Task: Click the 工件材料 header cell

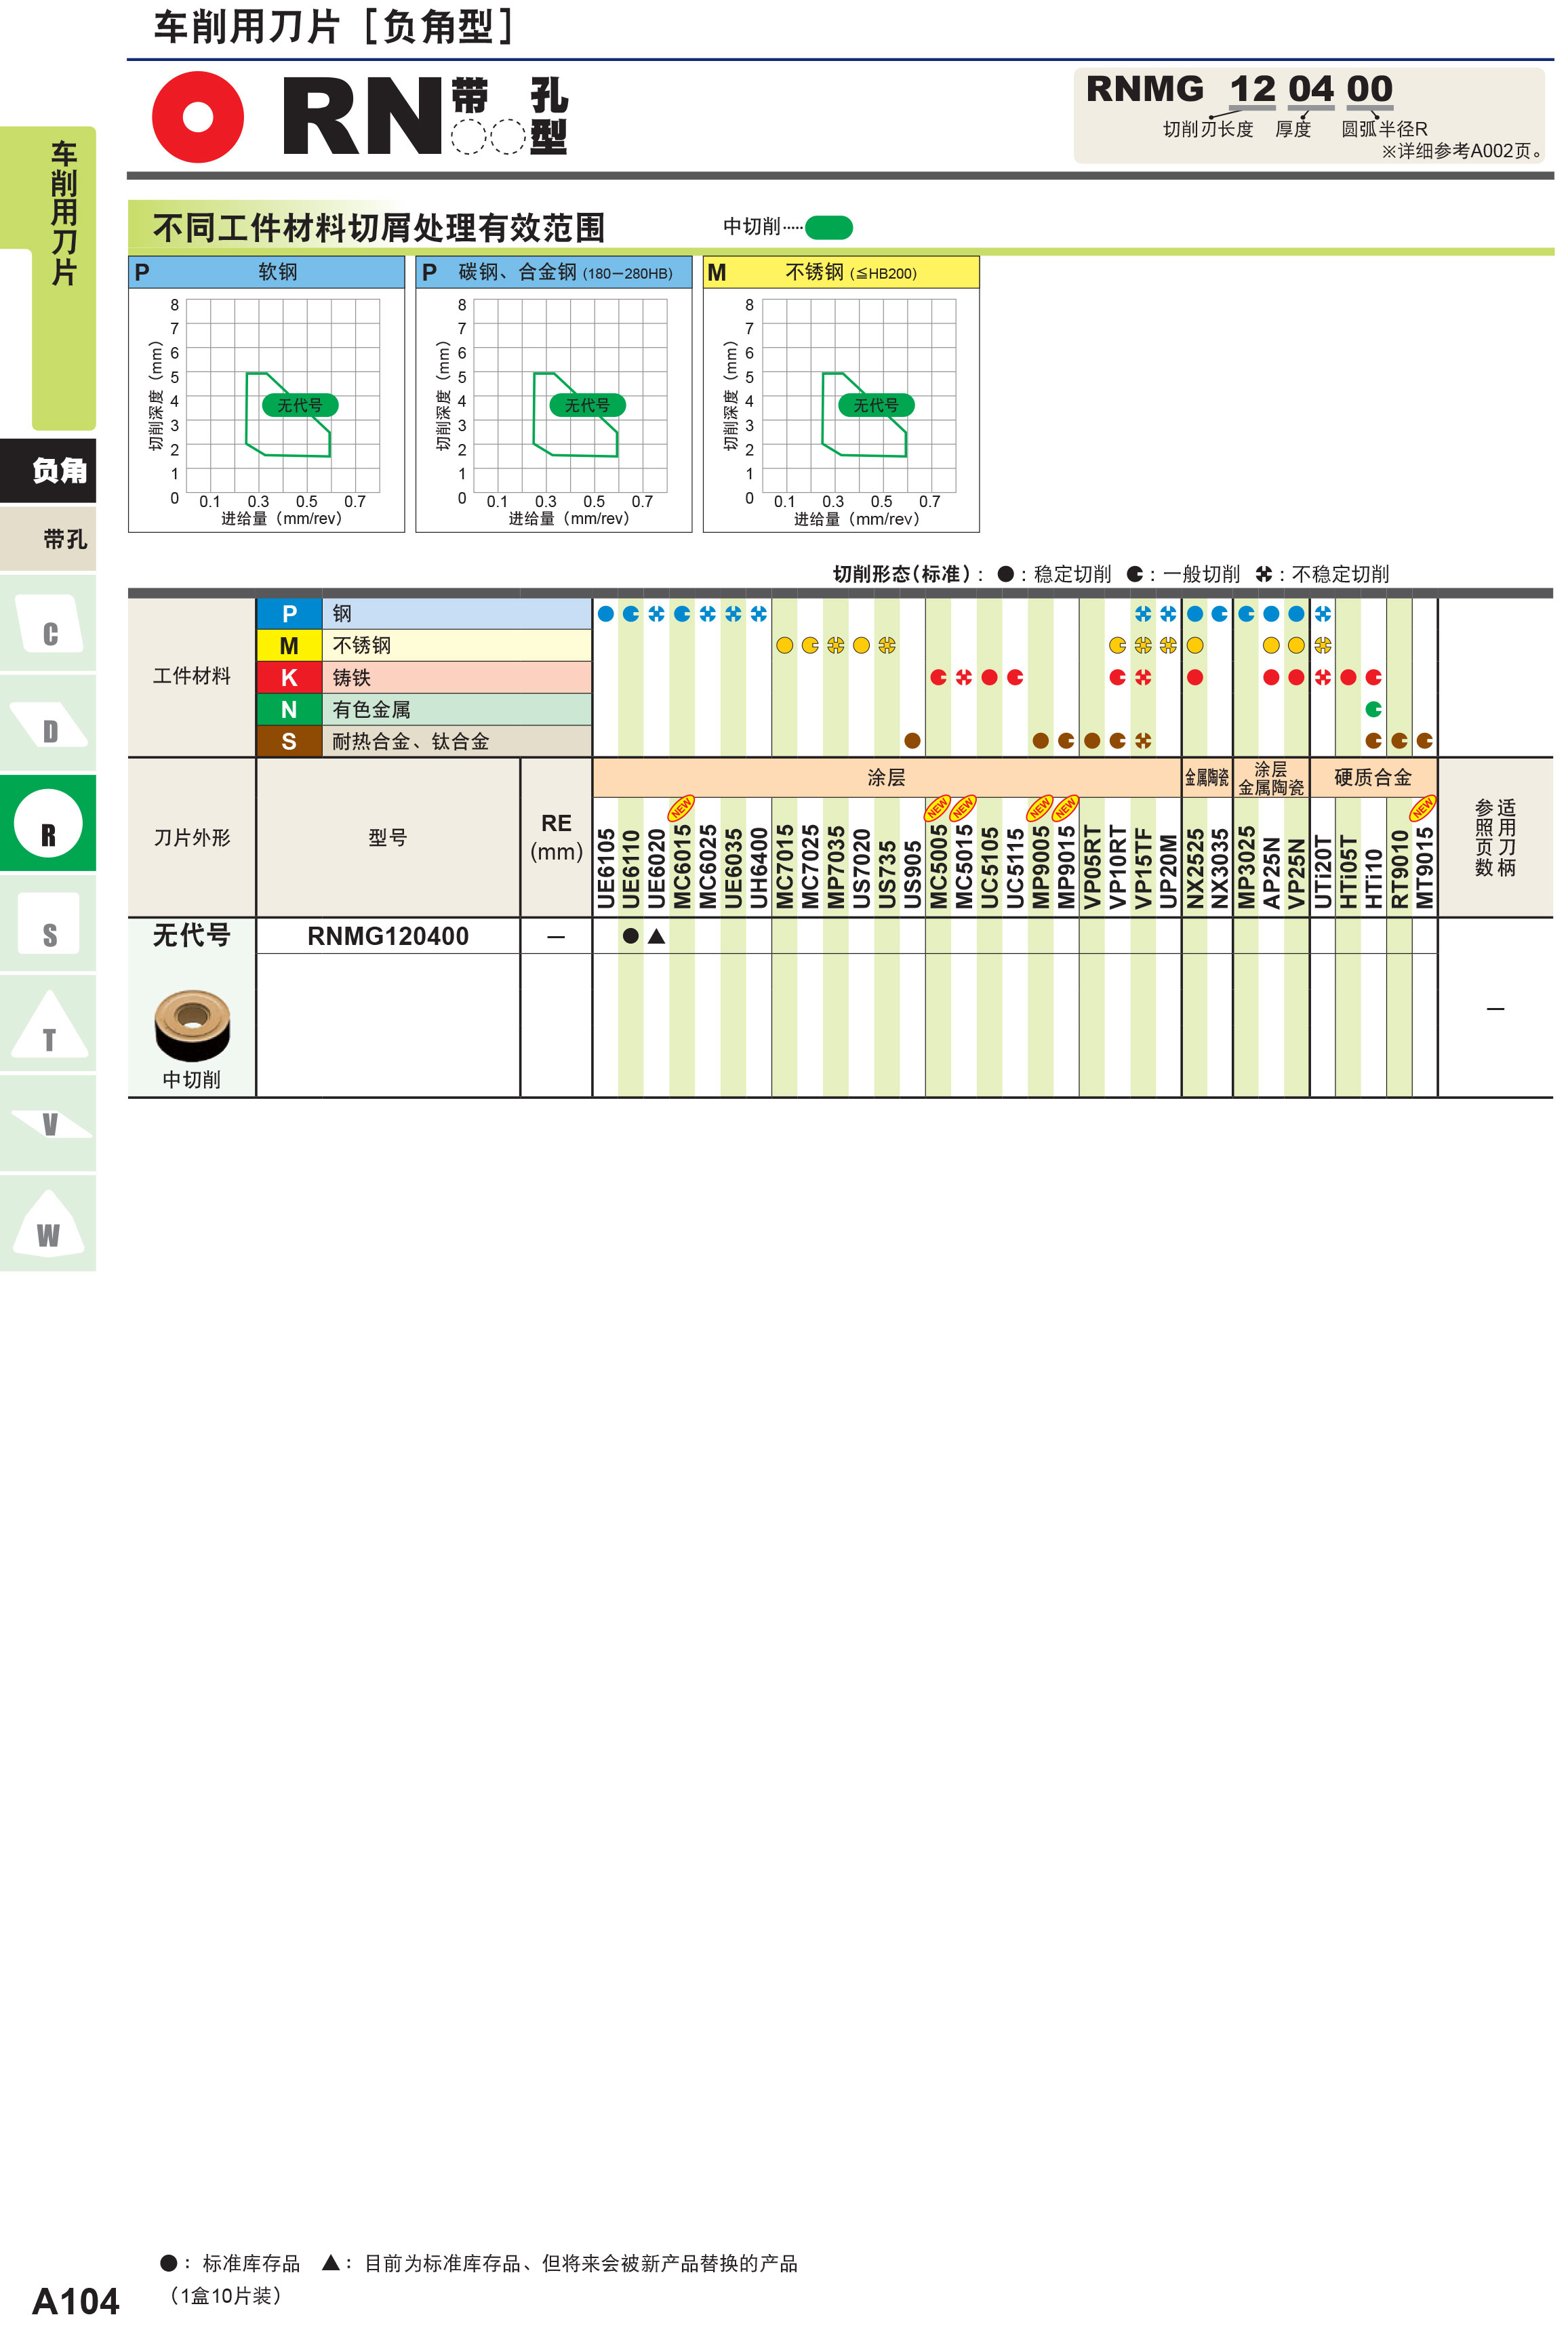Action: (x=192, y=676)
